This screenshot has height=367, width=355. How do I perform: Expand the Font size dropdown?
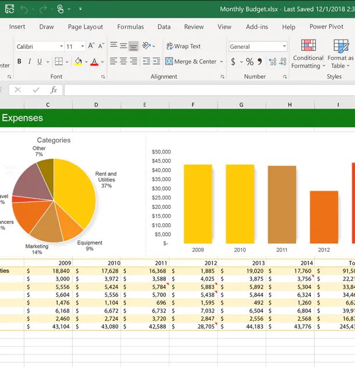point(83,47)
